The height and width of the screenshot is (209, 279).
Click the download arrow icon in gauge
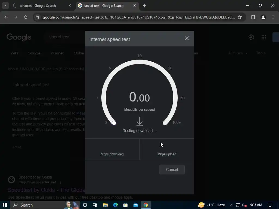tap(139, 121)
